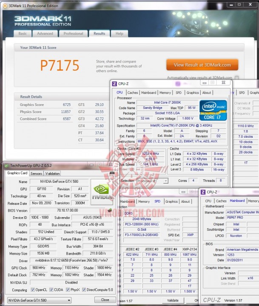The image size is (259, 306).
Task: Select the Mainboard tab in the CPU-Z window showing the CPU page
Action: [x=149, y=93]
